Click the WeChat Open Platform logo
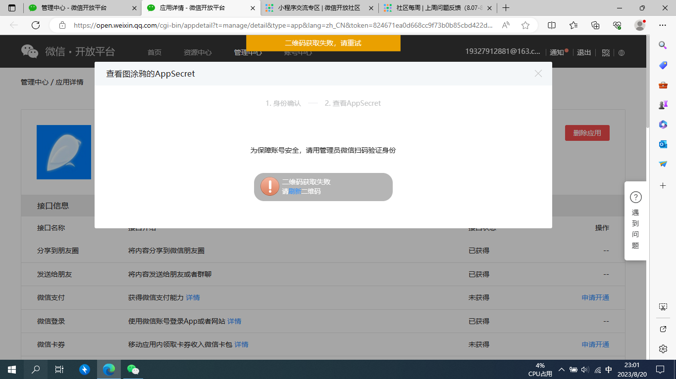This screenshot has height=379, width=676. pos(68,51)
